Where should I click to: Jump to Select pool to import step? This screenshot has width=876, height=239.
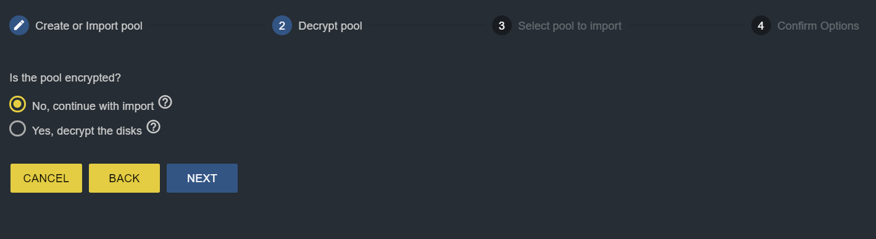point(570,26)
